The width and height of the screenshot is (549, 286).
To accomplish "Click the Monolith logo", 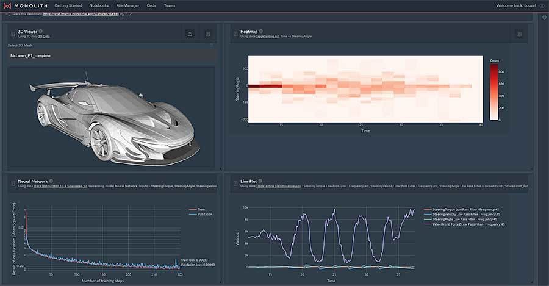I will click(25, 5).
